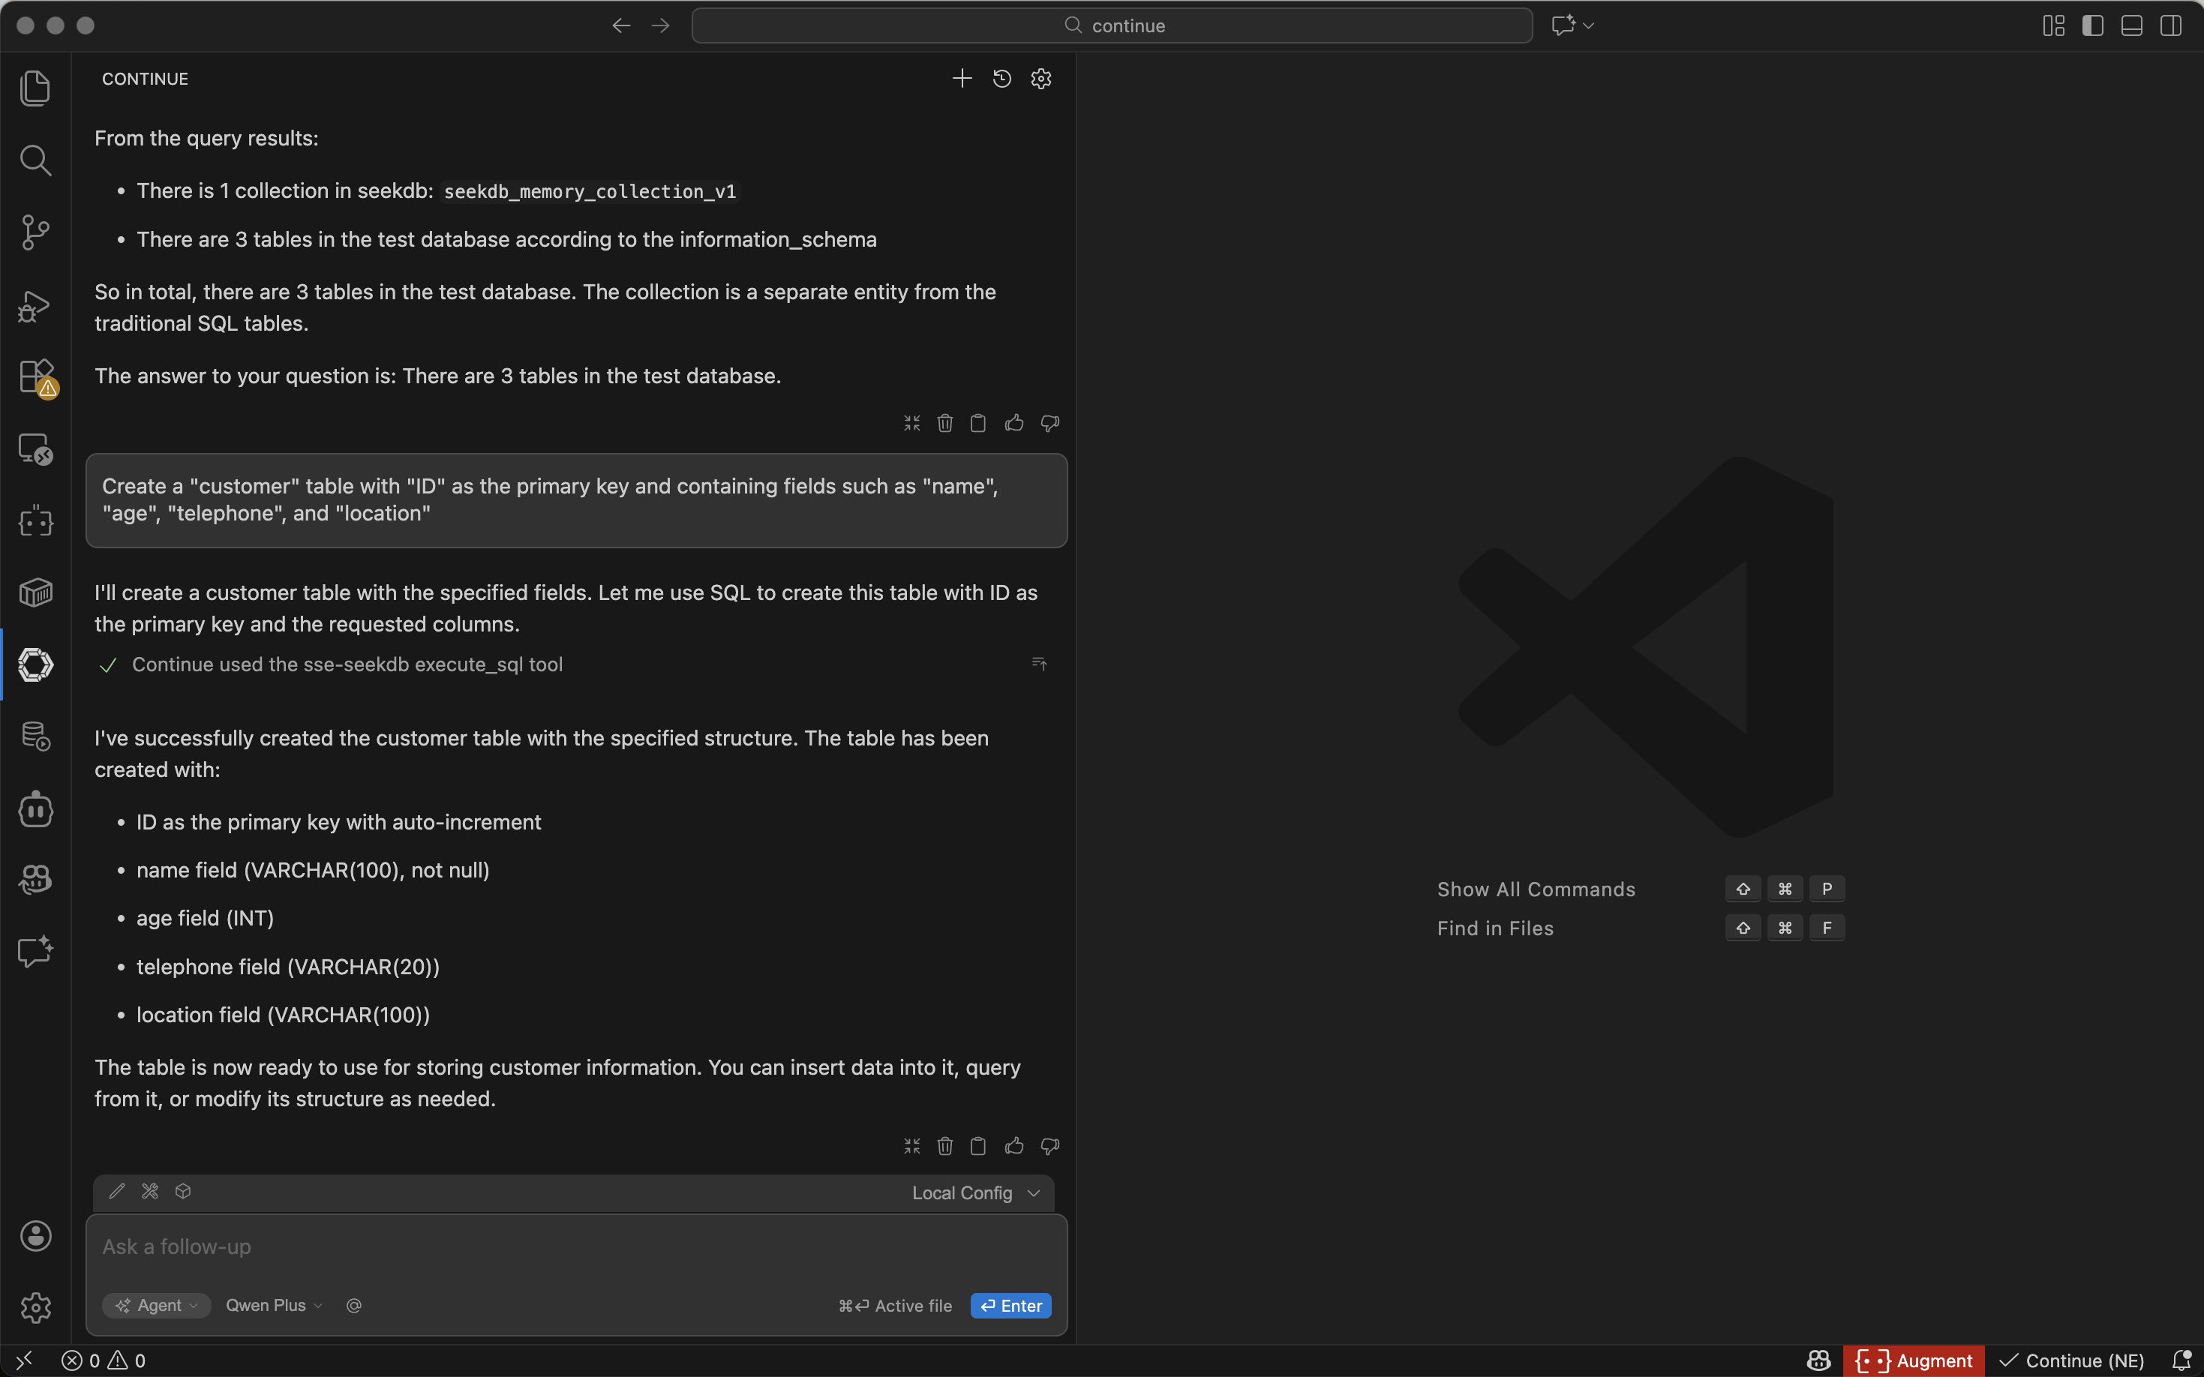Open Run and Debug view
This screenshot has width=2204, height=1377.
[x=35, y=306]
